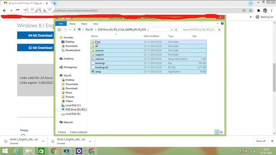Go back in File Explorer
276x155 pixels.
[60, 30]
